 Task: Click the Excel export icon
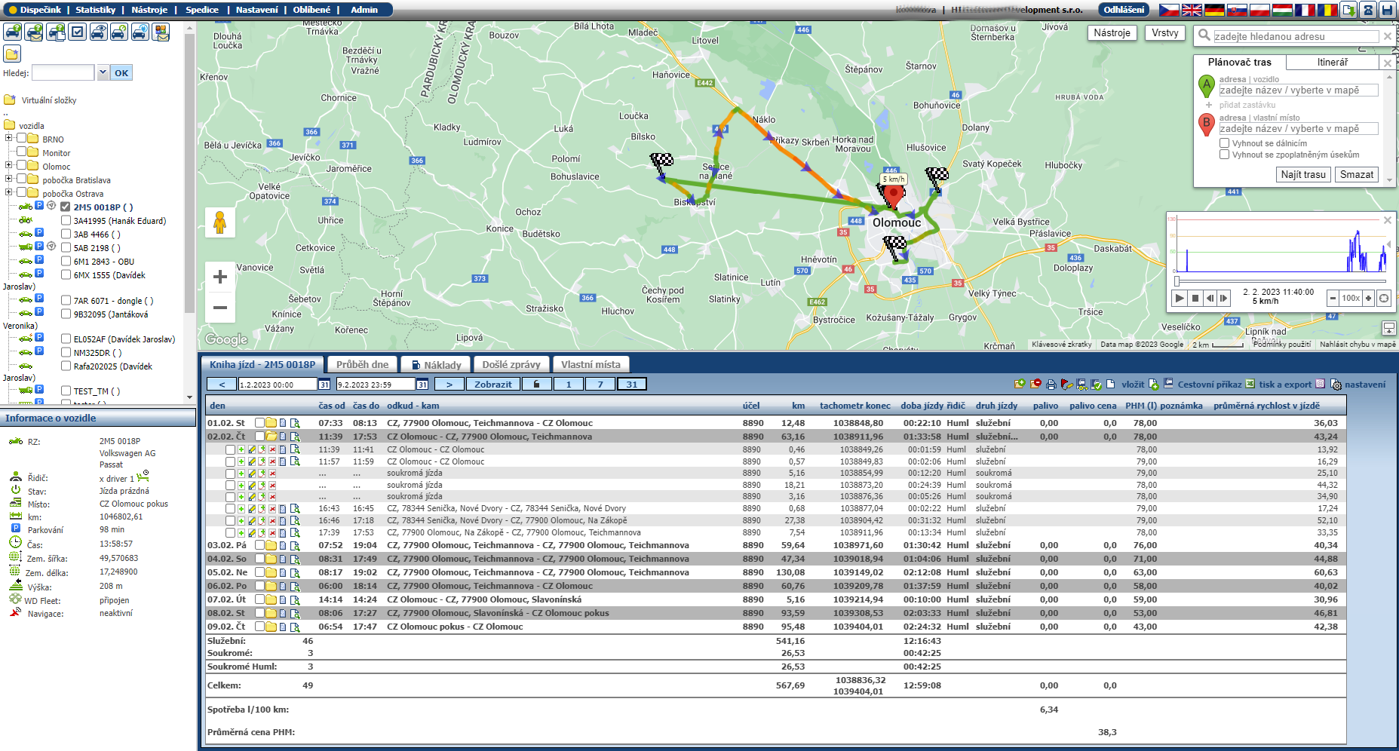click(1250, 385)
